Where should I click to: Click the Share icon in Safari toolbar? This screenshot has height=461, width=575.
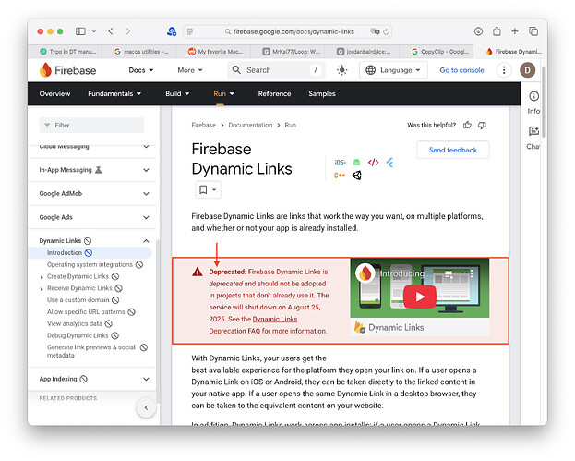tap(497, 31)
